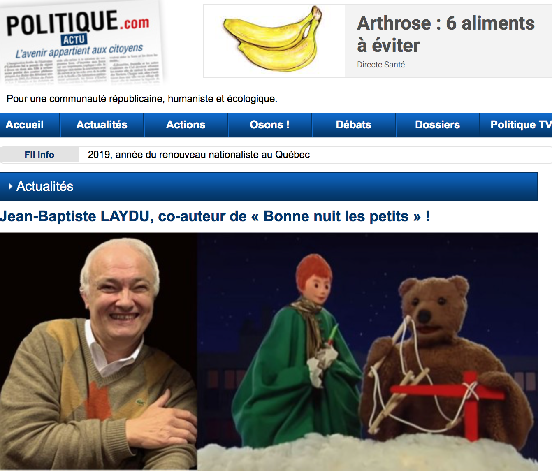Click the small triangle beside Actualités heading
Image resolution: width=552 pixels, height=473 pixels.
10,186
